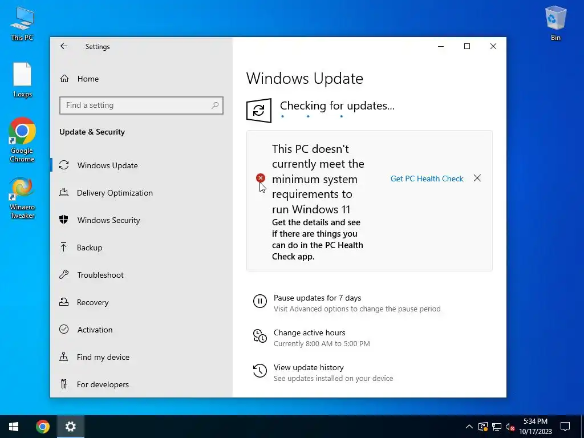Viewport: 584px width, 438px height.
Task: Select the 1.oxps file on desktop
Action: click(22, 80)
